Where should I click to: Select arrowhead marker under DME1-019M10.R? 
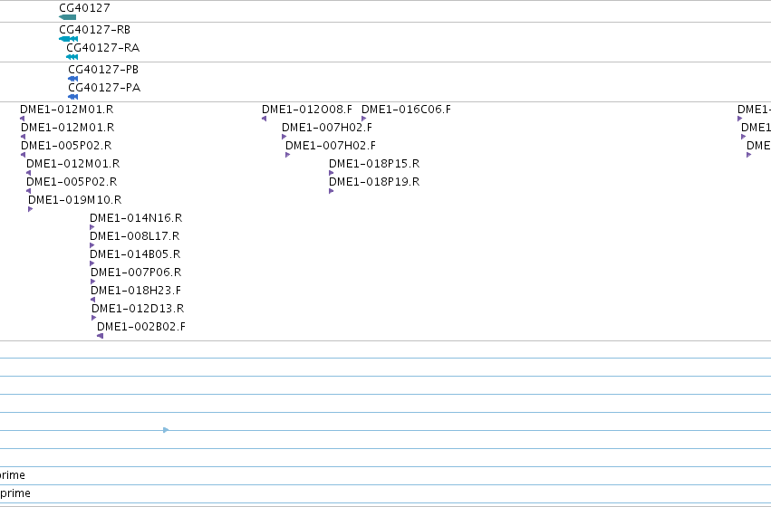pyautogui.click(x=31, y=209)
